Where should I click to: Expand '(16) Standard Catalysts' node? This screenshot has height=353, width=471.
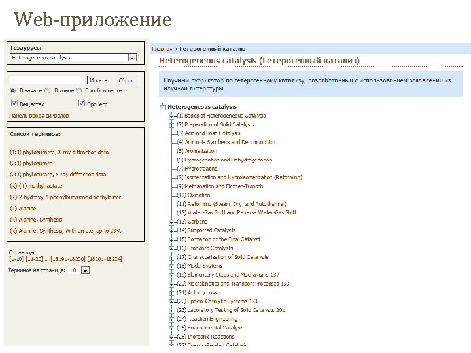[x=171, y=248]
